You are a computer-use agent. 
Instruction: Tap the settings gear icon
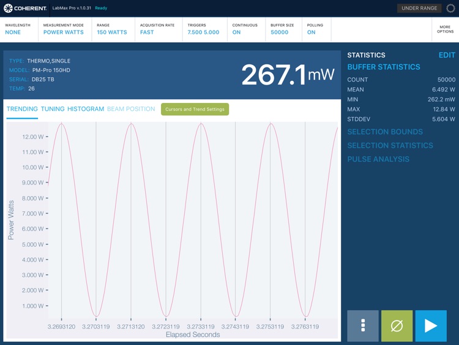(451, 9)
